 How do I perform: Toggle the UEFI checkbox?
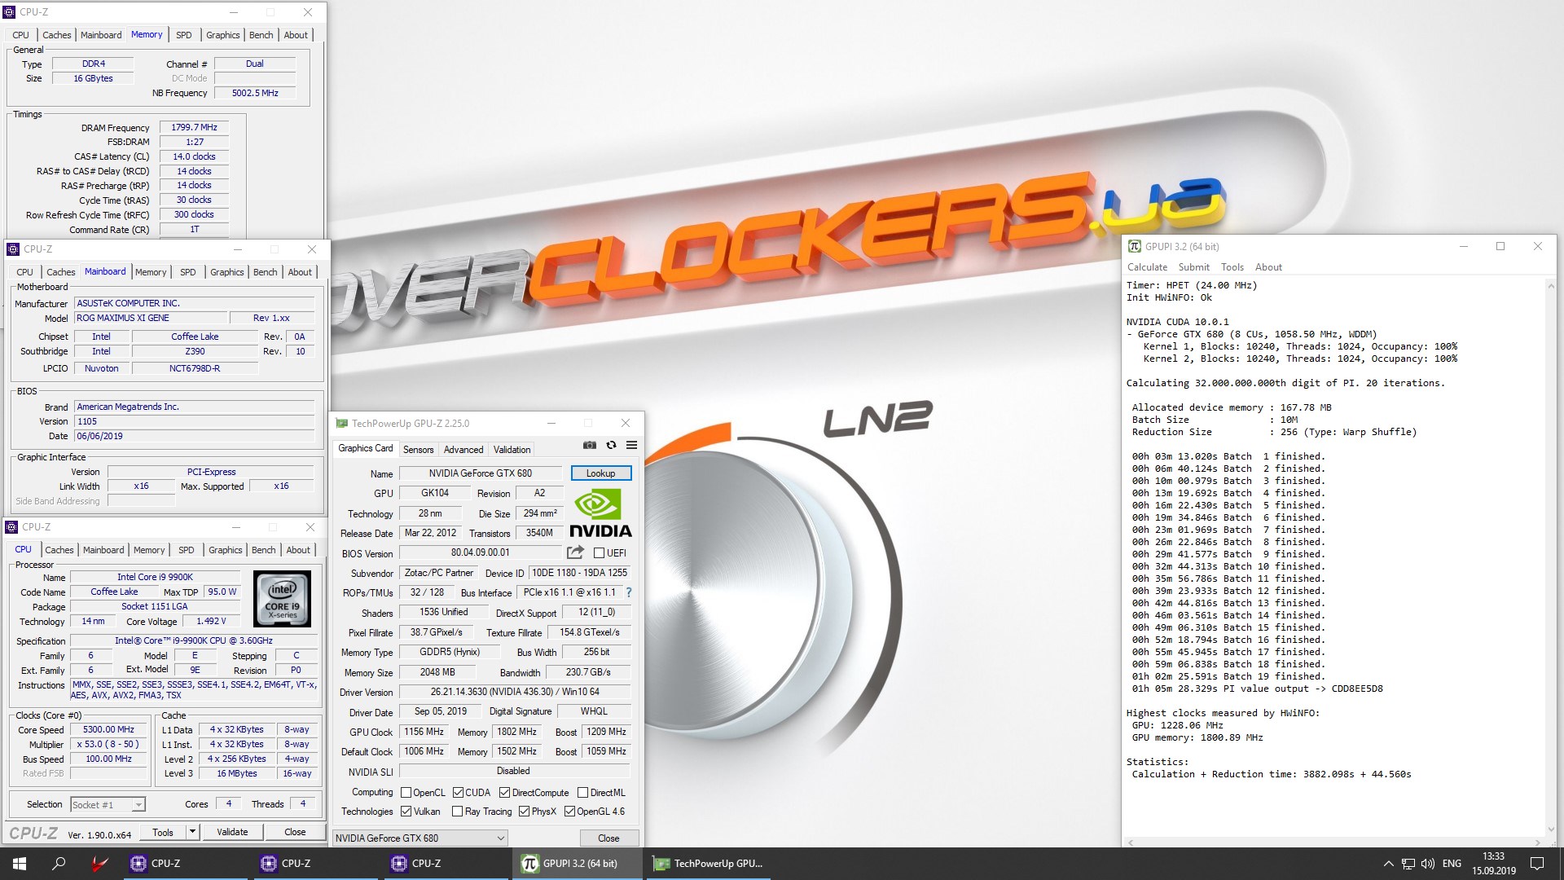(599, 553)
